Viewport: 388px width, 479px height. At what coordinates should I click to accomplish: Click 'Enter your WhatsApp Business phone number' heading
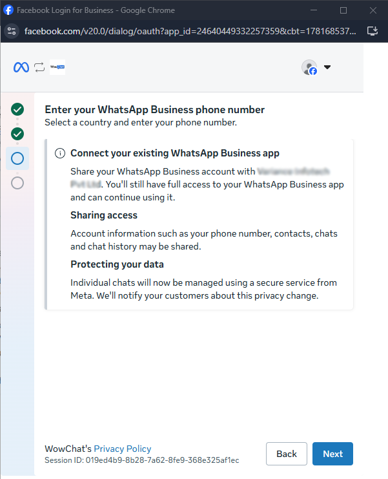155,109
